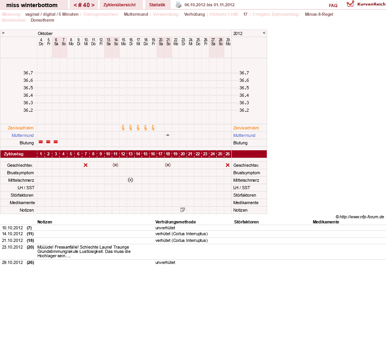Select cycle day 1 in the Zyklustag bar
Screen dimensions: 386x343
(41, 154)
